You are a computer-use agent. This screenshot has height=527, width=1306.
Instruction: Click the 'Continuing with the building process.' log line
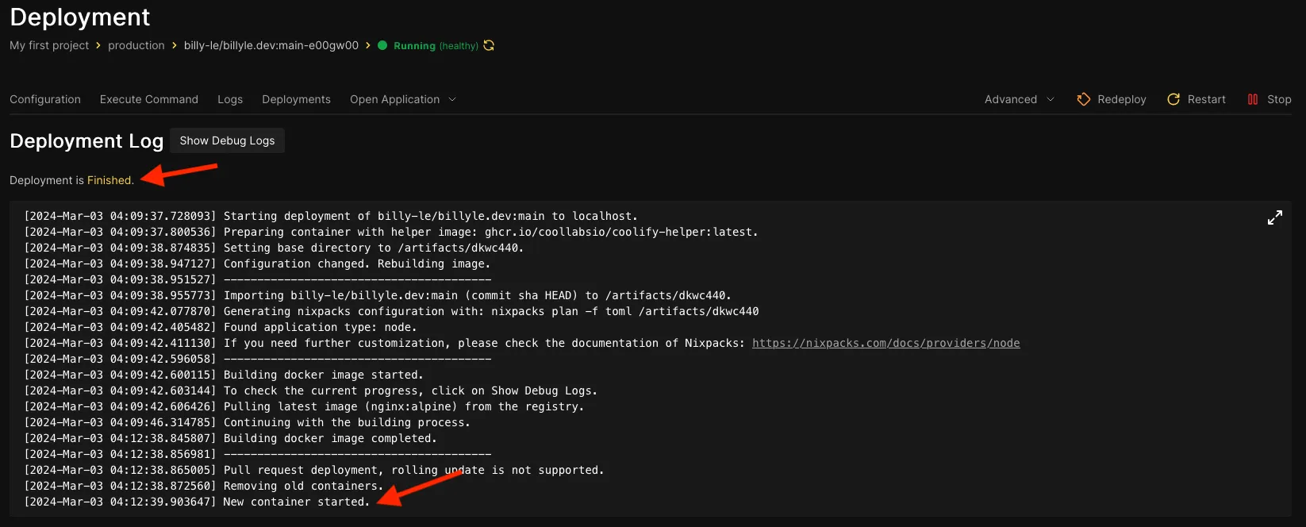(247, 422)
